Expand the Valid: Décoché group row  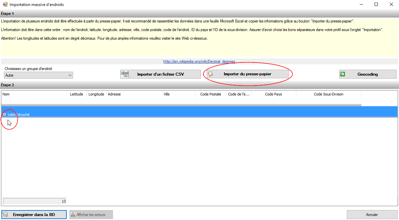point(4,115)
